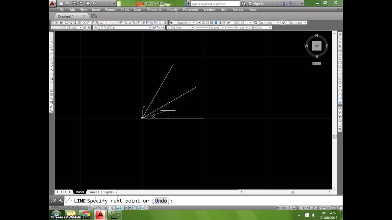Click the Plot printer icon
Image resolution: width=392 pixels, height=220 pixels.
[66, 23]
